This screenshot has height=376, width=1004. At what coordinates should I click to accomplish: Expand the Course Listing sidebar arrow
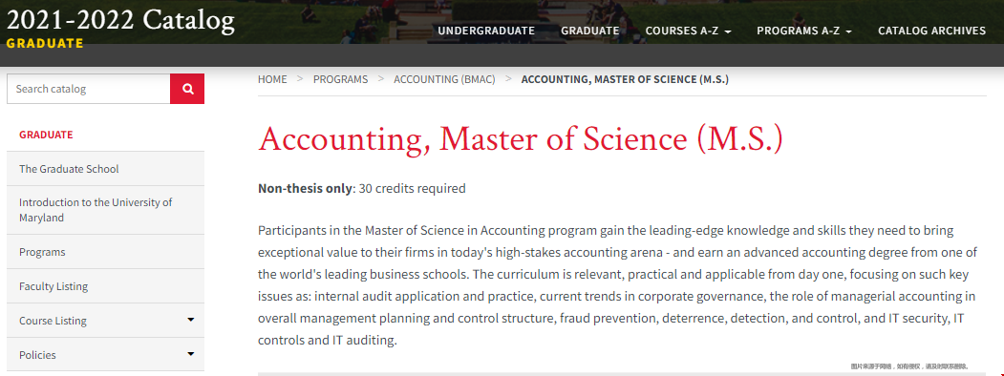(190, 320)
